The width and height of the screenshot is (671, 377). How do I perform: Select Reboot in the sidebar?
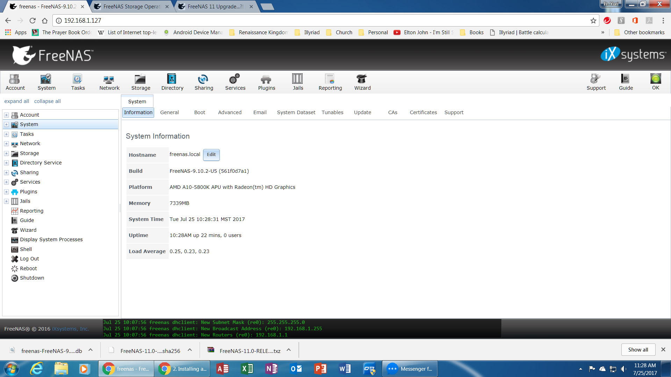coord(28,268)
